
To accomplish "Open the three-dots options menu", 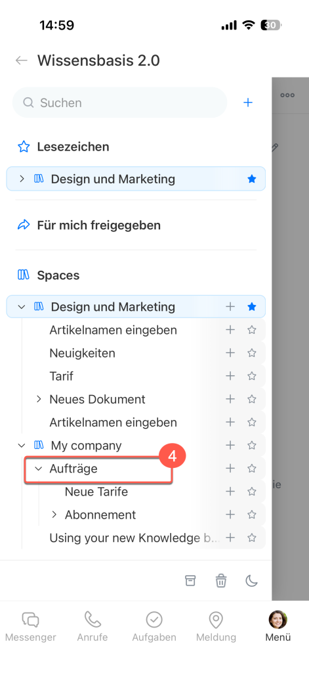I will tap(287, 95).
